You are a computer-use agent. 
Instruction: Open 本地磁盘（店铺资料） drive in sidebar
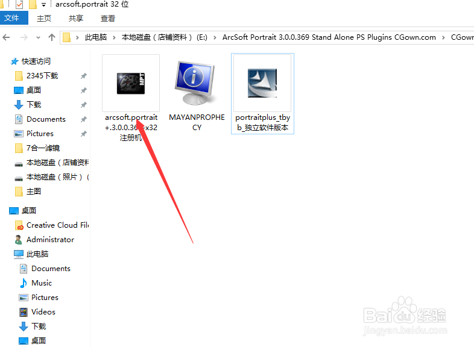pyautogui.click(x=57, y=163)
